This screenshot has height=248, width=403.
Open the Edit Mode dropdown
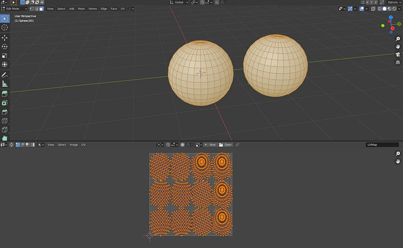click(x=14, y=9)
